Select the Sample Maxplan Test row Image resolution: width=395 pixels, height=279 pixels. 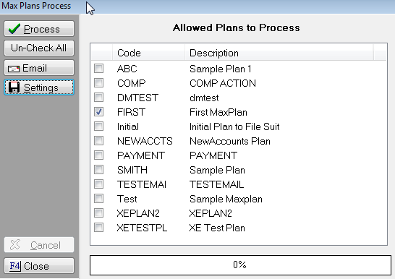238,199
